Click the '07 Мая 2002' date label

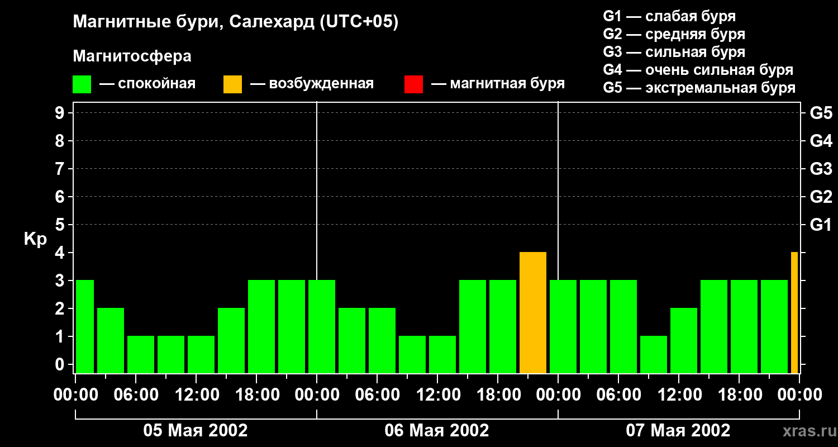click(678, 430)
